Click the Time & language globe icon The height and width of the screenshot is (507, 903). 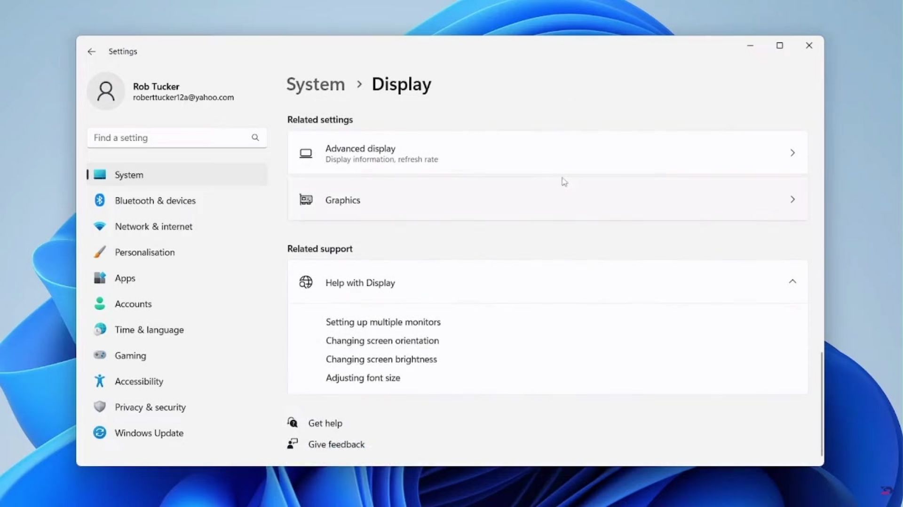100,330
